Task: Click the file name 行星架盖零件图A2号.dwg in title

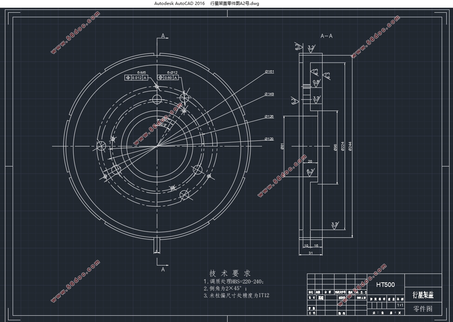Action: pos(234,3)
